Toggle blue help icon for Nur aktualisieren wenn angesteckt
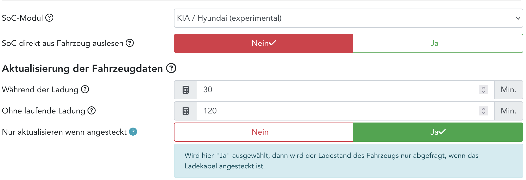The image size is (526, 180). [x=133, y=132]
